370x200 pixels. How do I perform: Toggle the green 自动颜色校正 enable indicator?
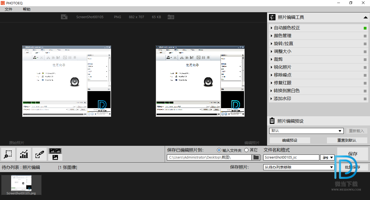365,28
